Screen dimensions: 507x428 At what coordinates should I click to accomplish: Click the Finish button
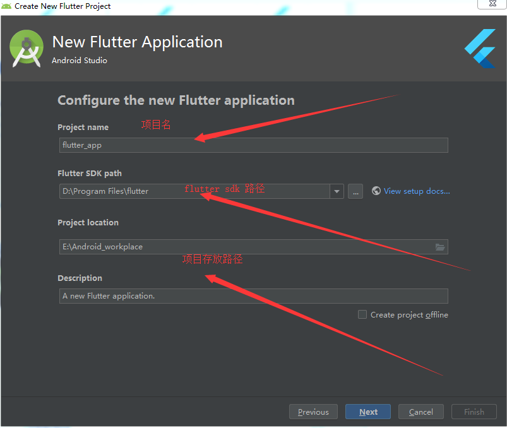click(474, 412)
